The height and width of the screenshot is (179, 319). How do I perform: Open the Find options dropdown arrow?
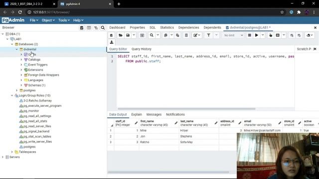pos(158,35)
